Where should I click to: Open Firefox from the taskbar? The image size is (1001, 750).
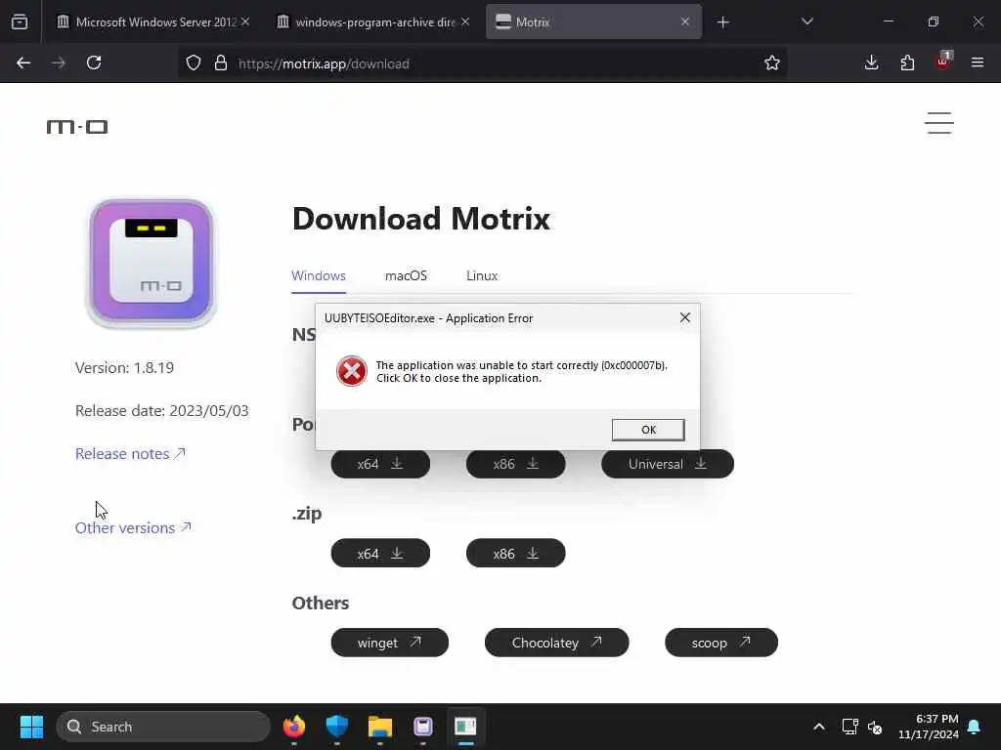(x=294, y=727)
